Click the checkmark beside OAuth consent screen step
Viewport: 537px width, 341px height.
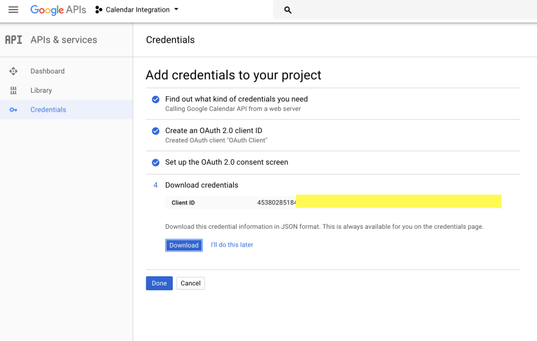pyautogui.click(x=155, y=162)
